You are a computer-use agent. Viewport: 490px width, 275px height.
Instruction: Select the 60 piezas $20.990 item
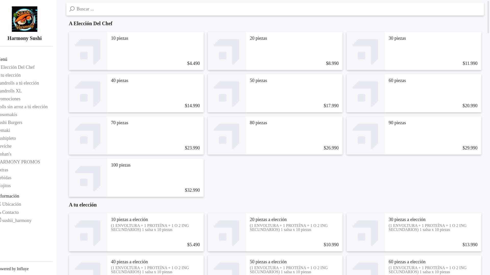(414, 93)
